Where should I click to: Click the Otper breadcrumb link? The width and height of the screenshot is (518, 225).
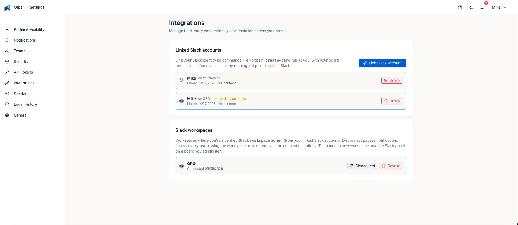(x=19, y=7)
